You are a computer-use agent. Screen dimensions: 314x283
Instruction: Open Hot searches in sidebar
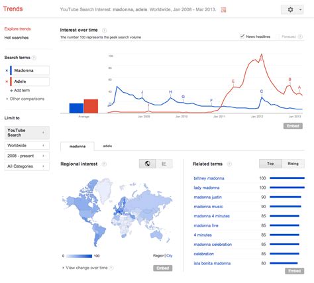pos(17,38)
